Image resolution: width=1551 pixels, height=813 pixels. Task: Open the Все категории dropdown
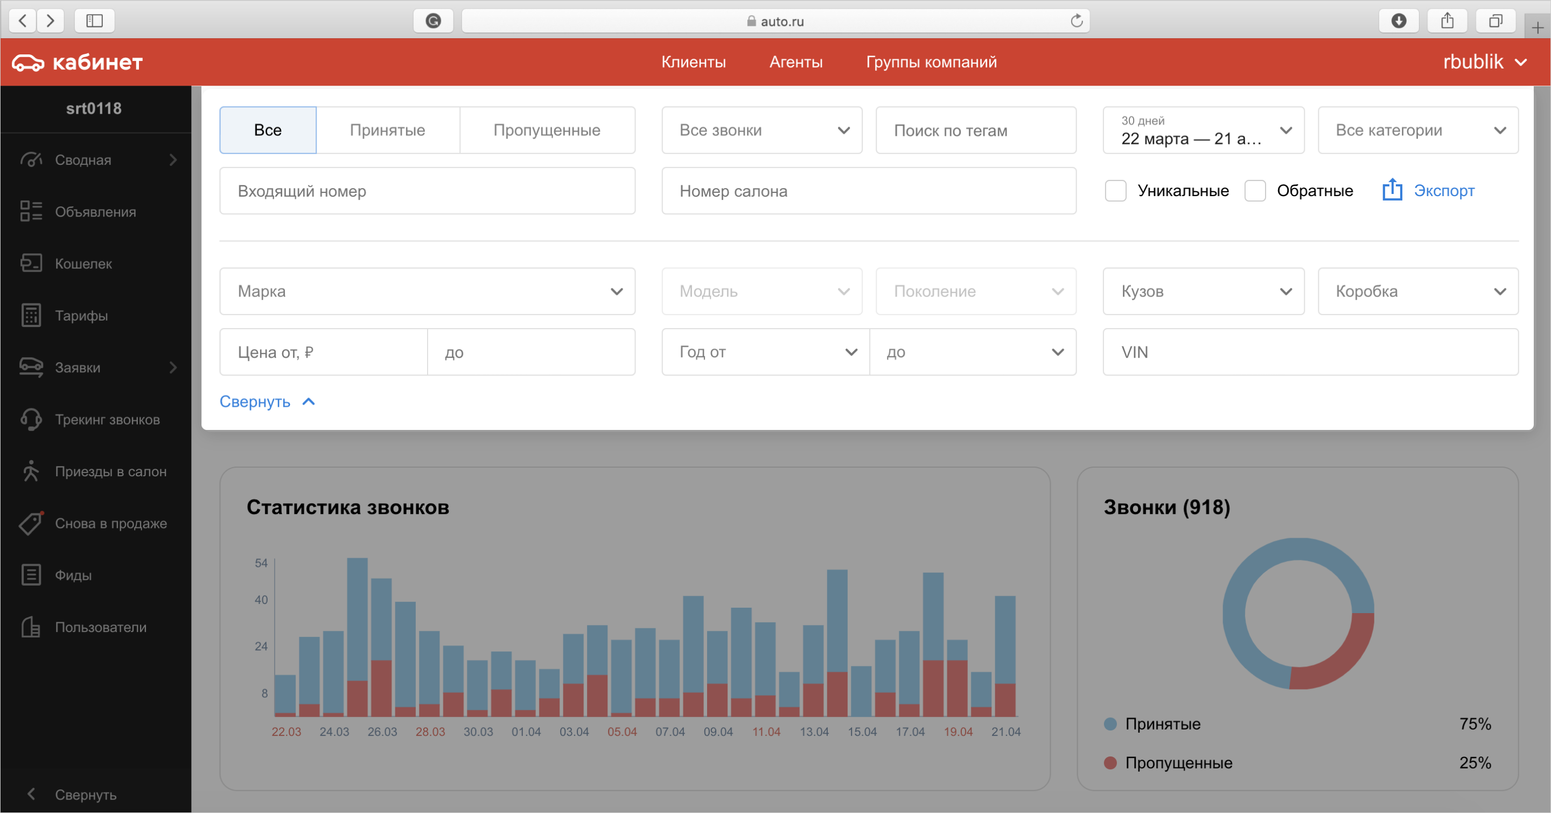(1418, 130)
